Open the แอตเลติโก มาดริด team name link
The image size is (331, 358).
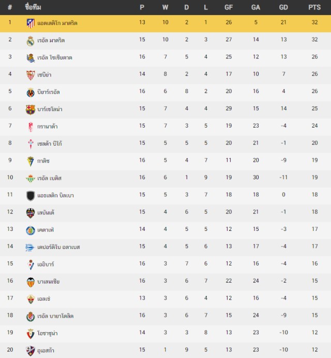tap(57, 23)
